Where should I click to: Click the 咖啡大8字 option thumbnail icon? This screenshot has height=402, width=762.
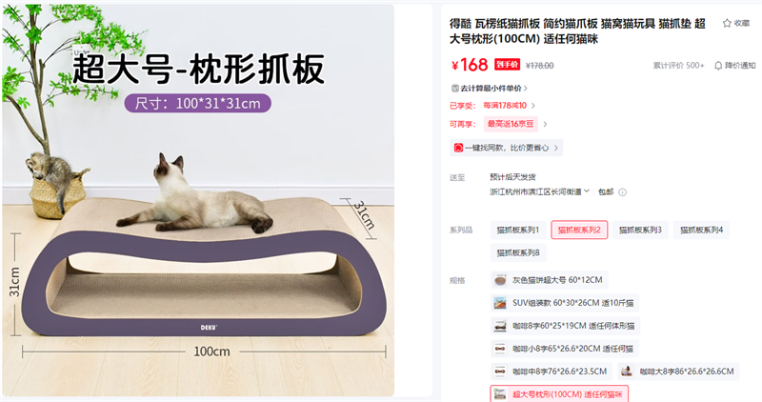point(627,372)
